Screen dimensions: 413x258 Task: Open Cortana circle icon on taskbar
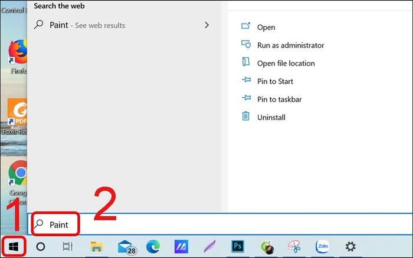pos(41,247)
